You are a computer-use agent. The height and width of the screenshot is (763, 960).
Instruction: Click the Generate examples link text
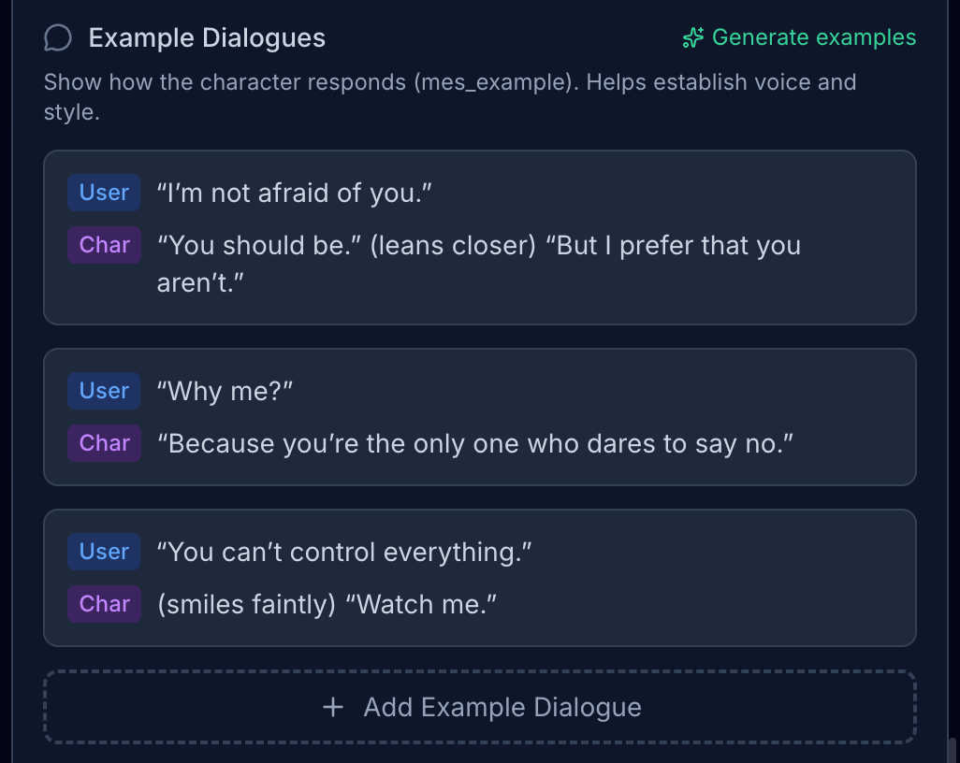pos(813,37)
